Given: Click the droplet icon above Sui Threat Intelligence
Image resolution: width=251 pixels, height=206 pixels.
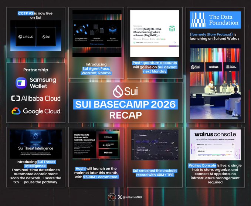Looking at the screenshot, I should point(35,136).
